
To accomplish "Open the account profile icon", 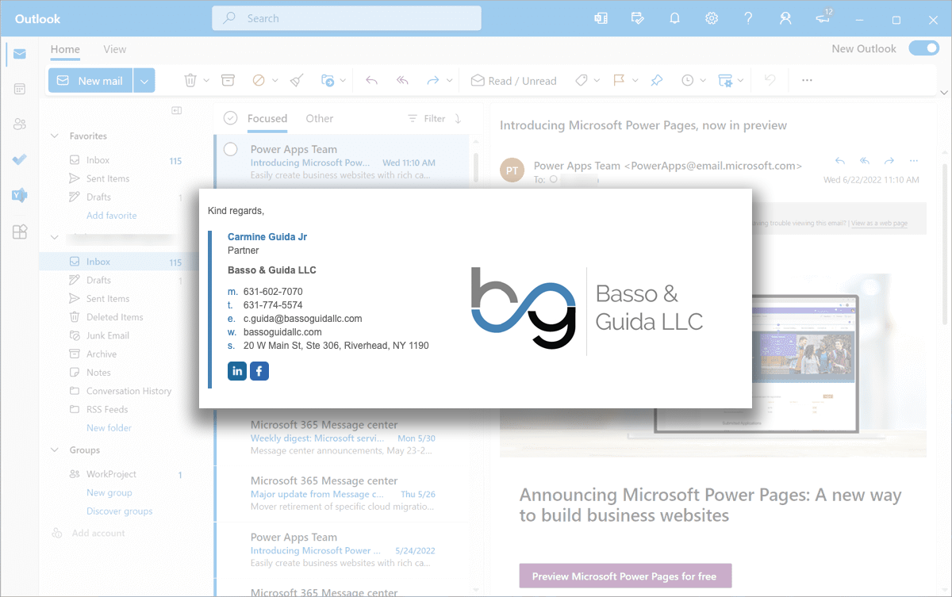I will pyautogui.click(x=785, y=18).
